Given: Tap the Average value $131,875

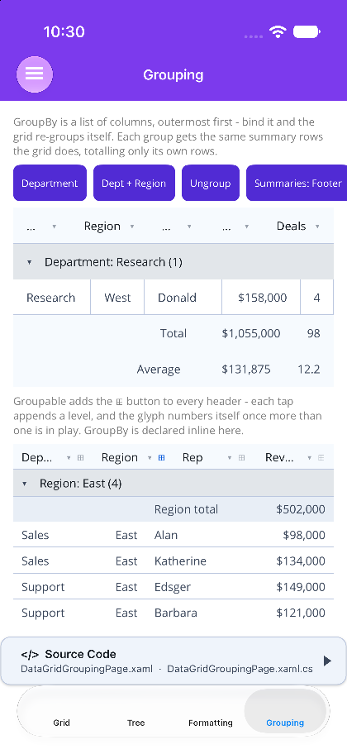Looking at the screenshot, I should coord(246,370).
